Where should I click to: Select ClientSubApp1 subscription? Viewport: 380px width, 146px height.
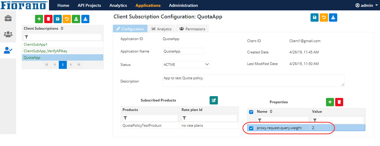pos(63,44)
